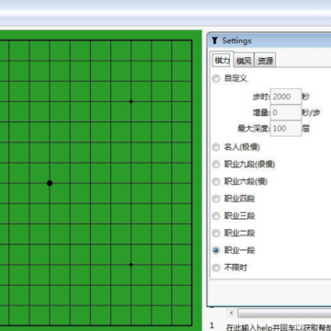Click the help command input line

point(279,326)
